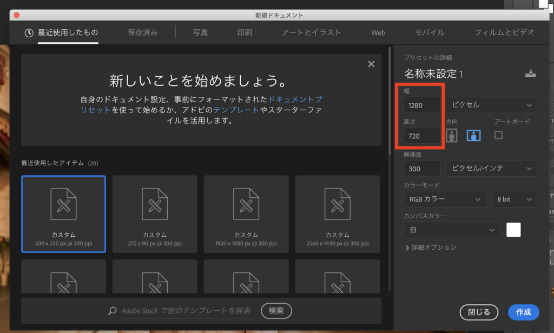Viewport: 554px width, 333px height.
Task: Expand 詳細オプション section
Action: (431, 248)
